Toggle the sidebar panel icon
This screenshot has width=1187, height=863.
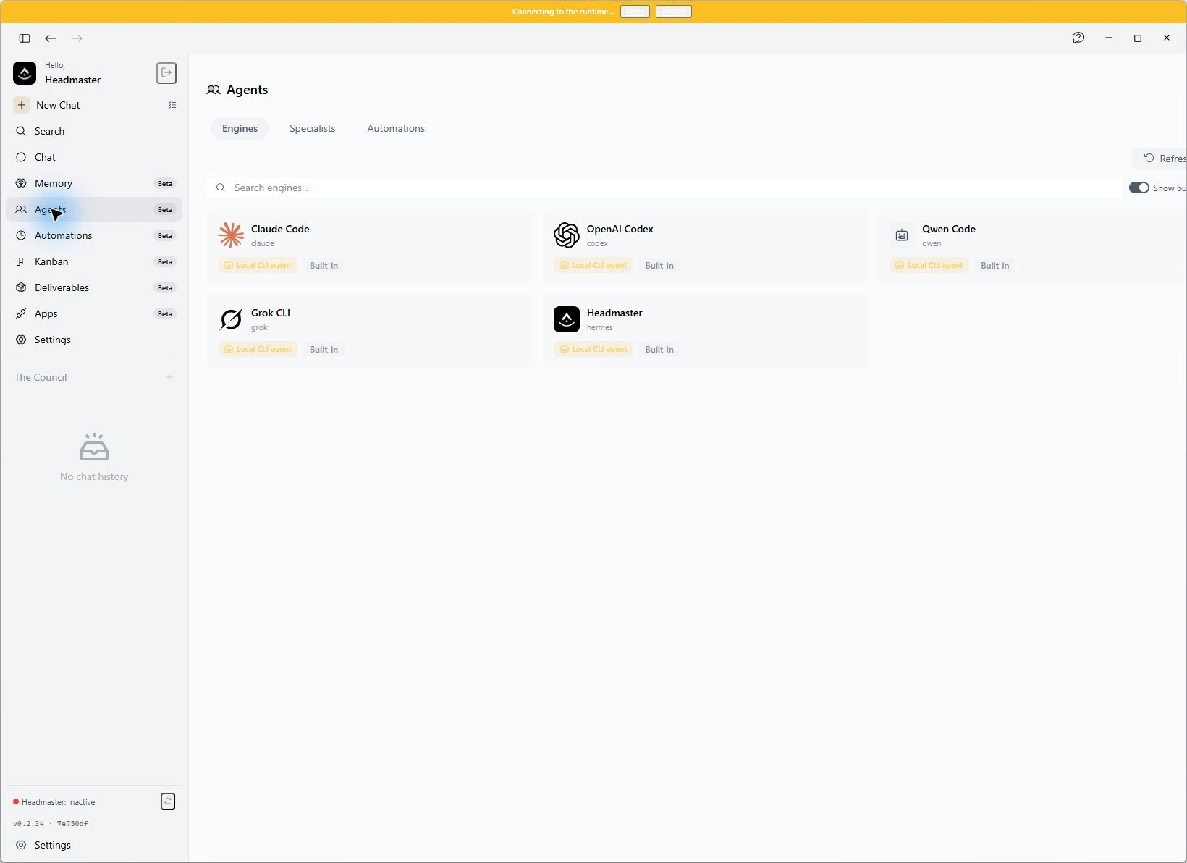pos(25,38)
